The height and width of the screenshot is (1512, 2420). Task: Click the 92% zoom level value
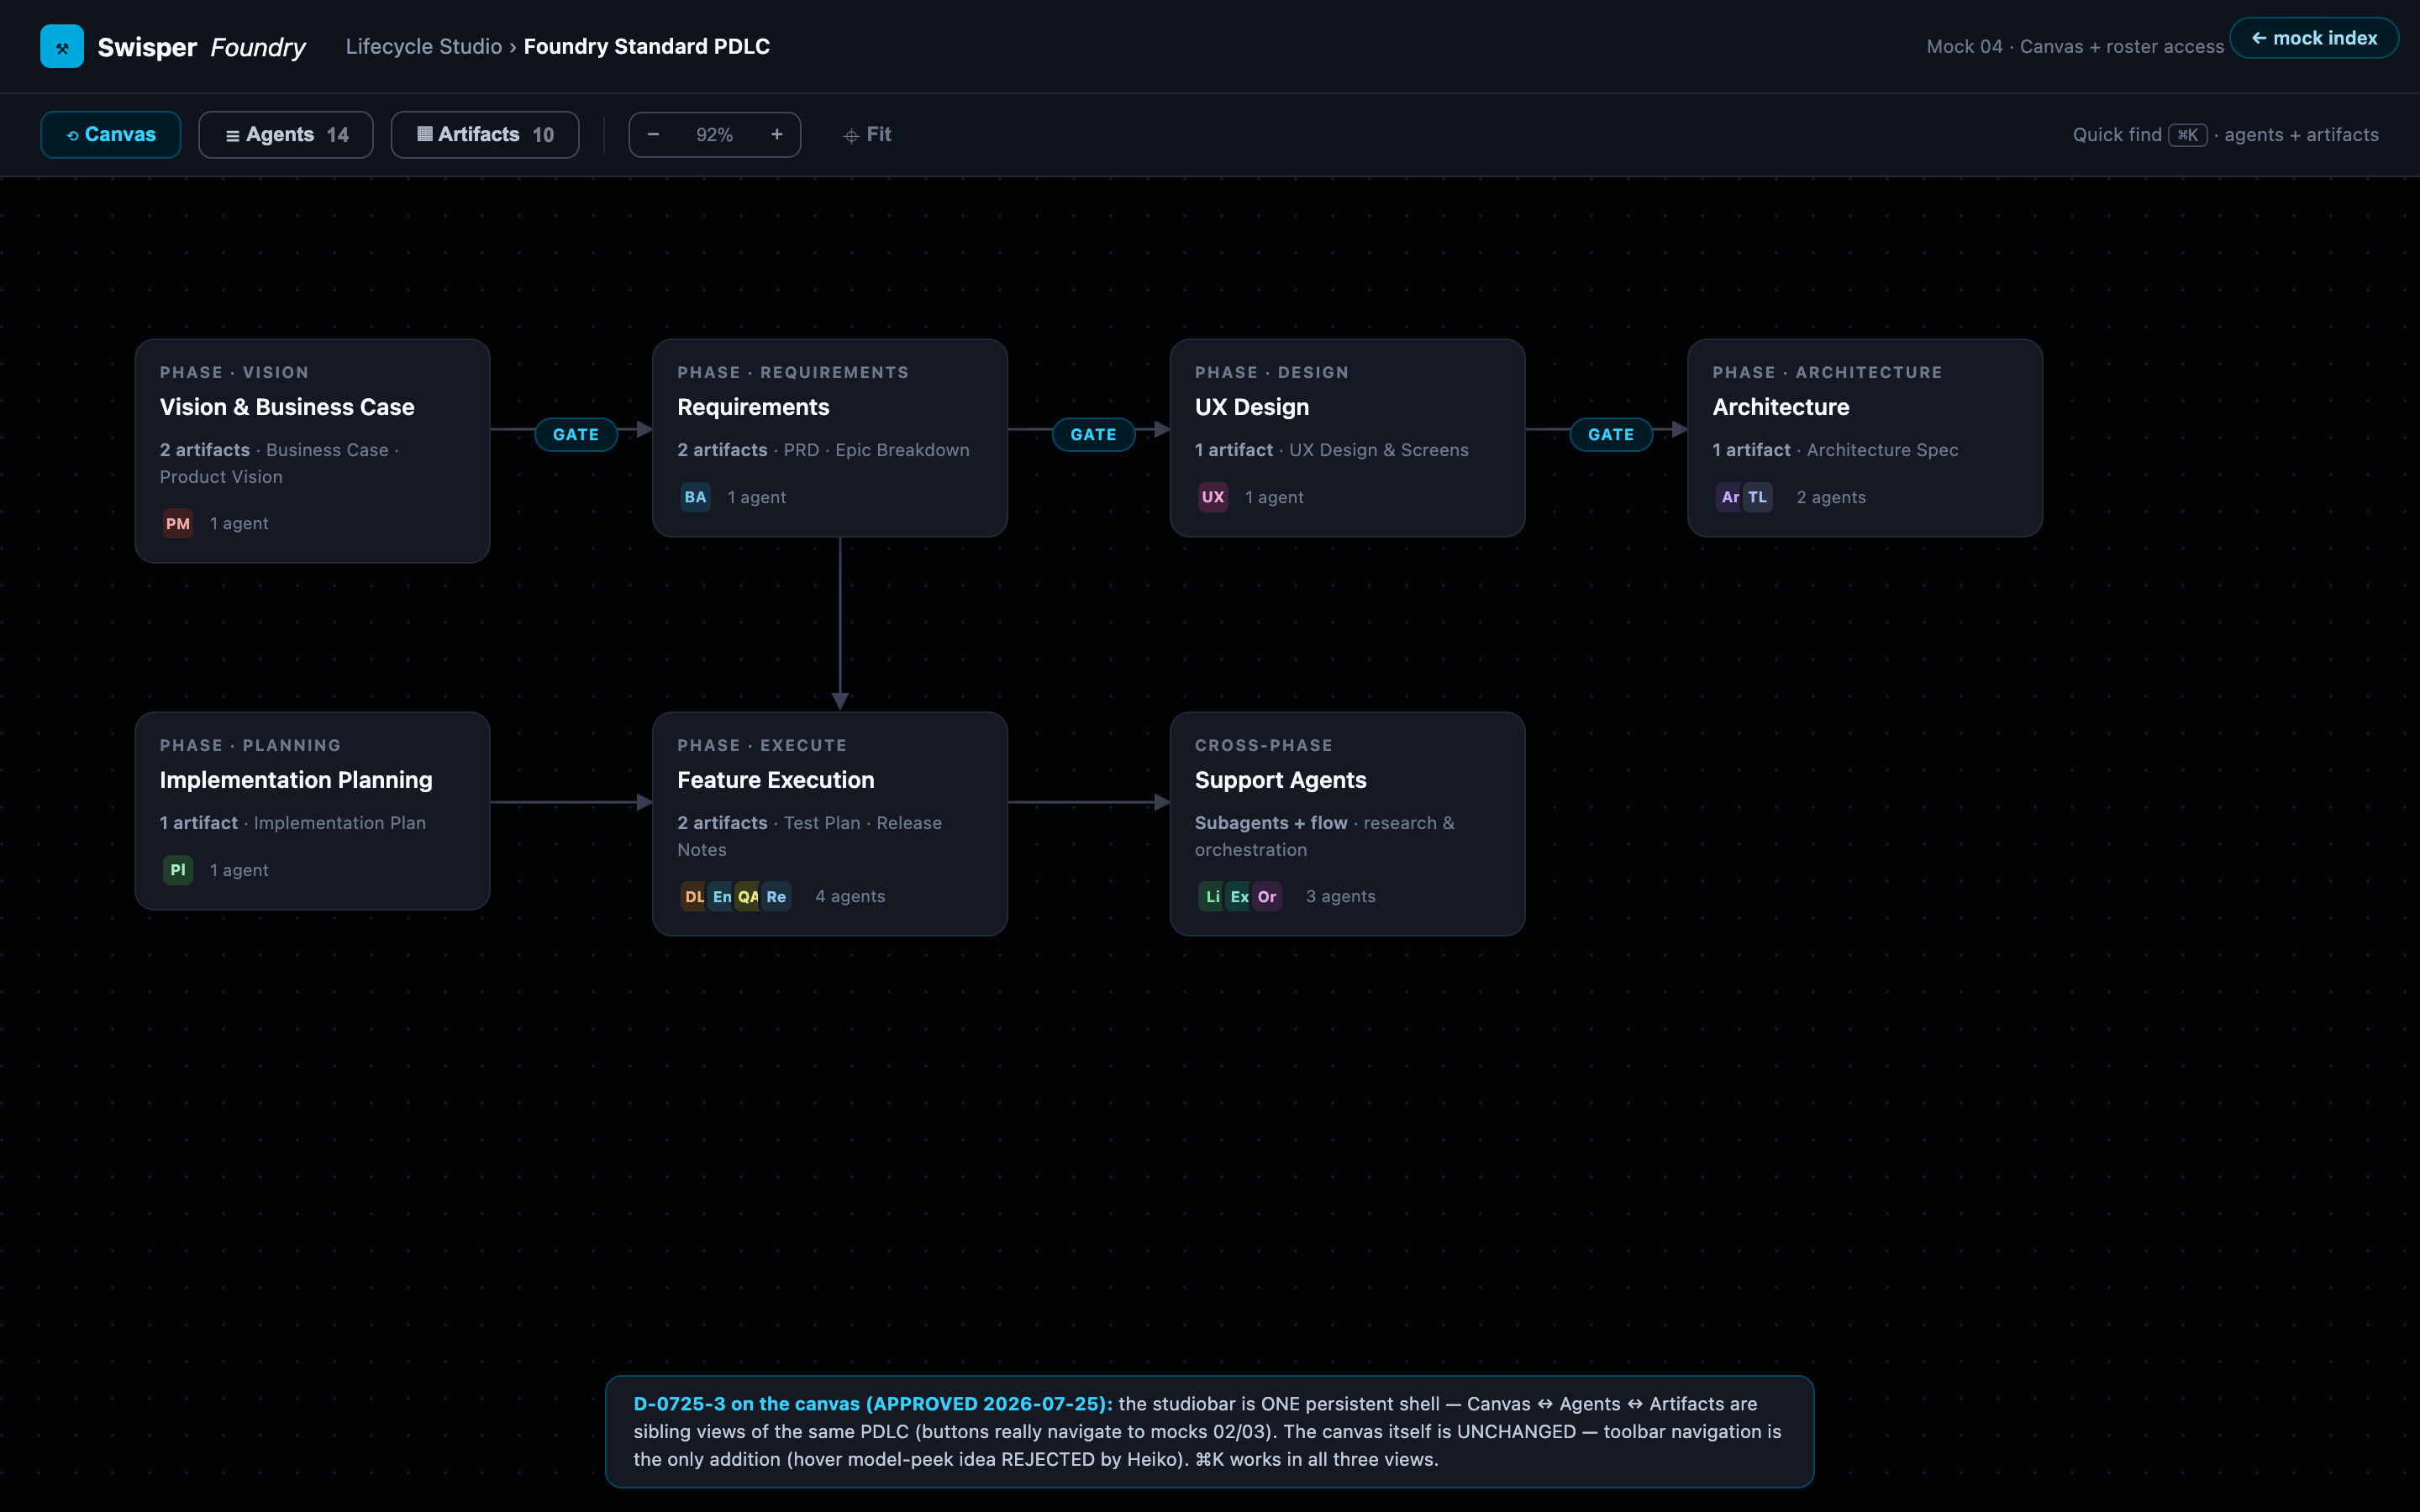point(715,134)
